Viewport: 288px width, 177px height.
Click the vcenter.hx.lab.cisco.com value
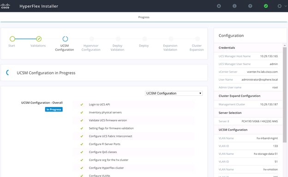pos(262,72)
